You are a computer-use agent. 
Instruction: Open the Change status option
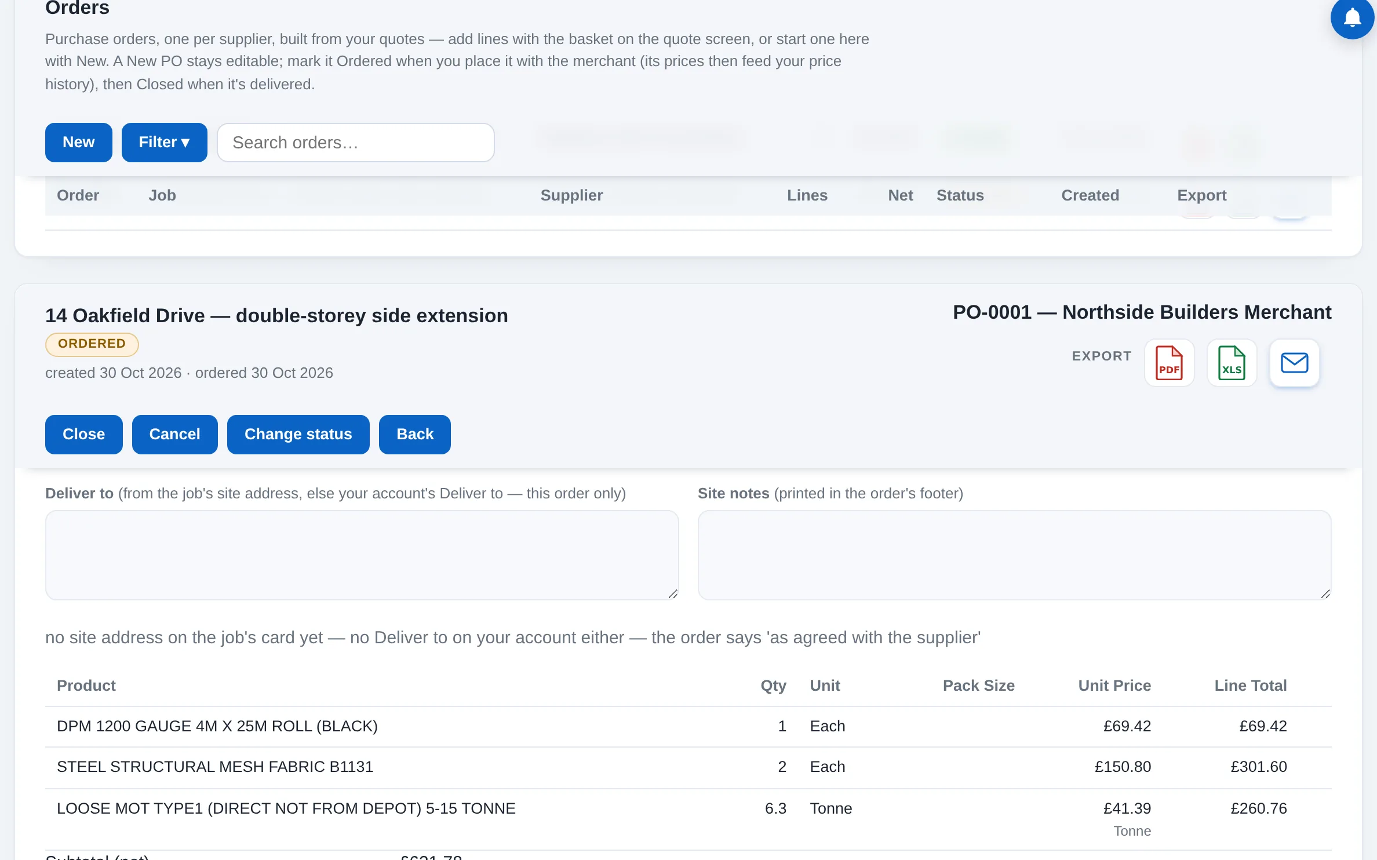point(298,435)
